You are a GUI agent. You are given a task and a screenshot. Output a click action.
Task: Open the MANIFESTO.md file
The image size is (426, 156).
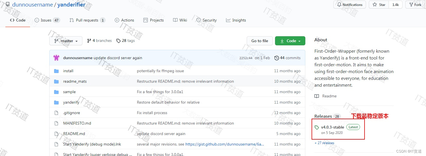coord(77,123)
